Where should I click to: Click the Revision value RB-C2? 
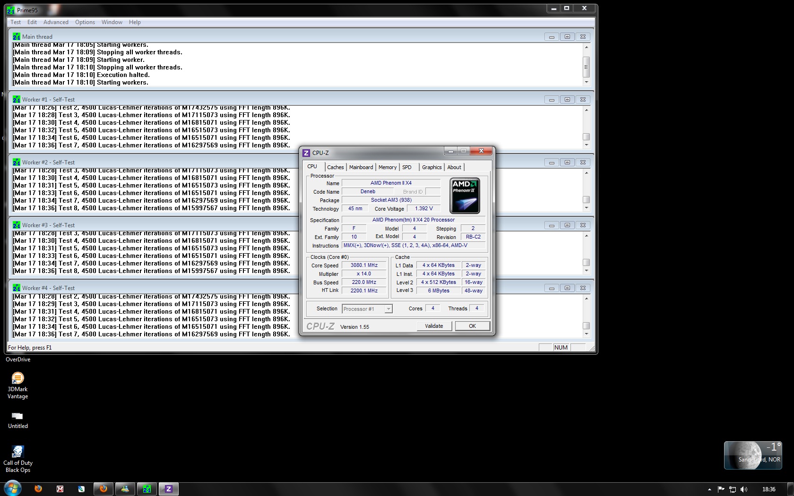pos(473,237)
